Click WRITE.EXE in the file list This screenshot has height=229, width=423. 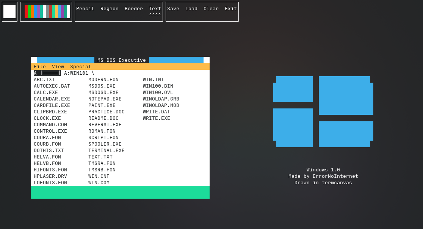pos(157,118)
